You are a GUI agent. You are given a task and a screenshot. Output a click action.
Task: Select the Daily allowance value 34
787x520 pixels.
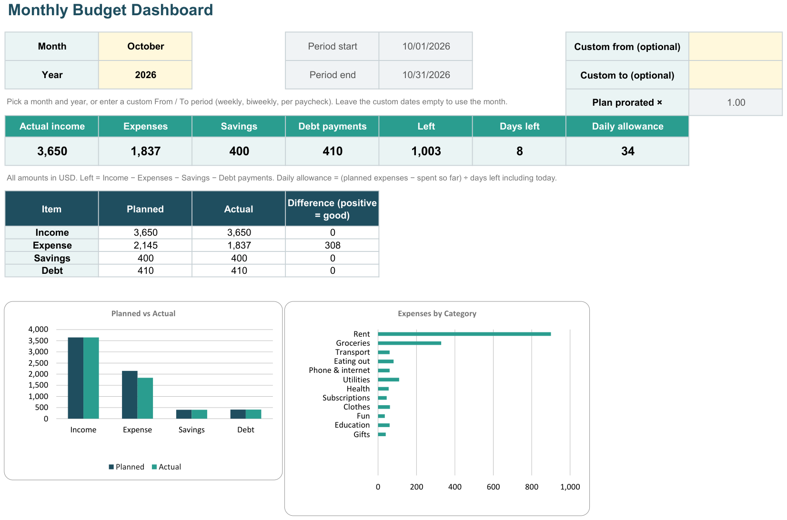[x=627, y=151]
